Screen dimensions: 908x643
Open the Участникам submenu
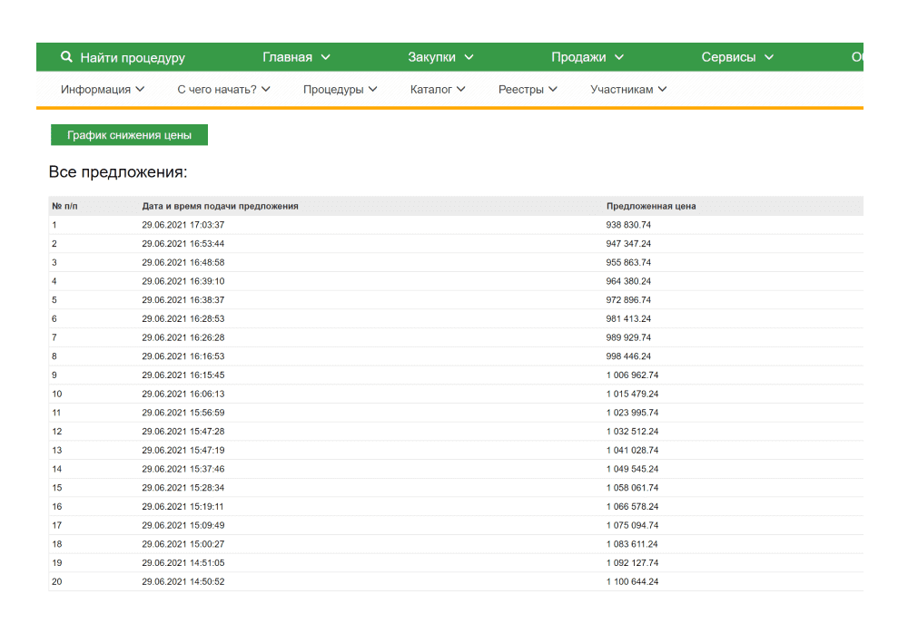(628, 90)
